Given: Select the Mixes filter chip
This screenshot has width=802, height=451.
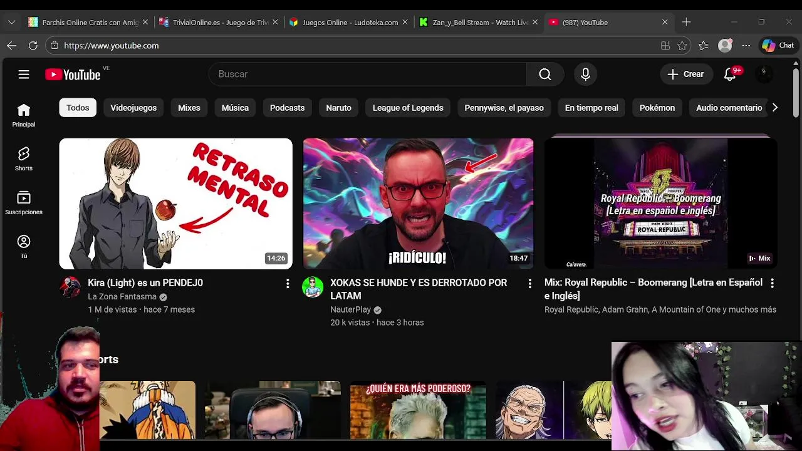Looking at the screenshot, I should point(189,108).
